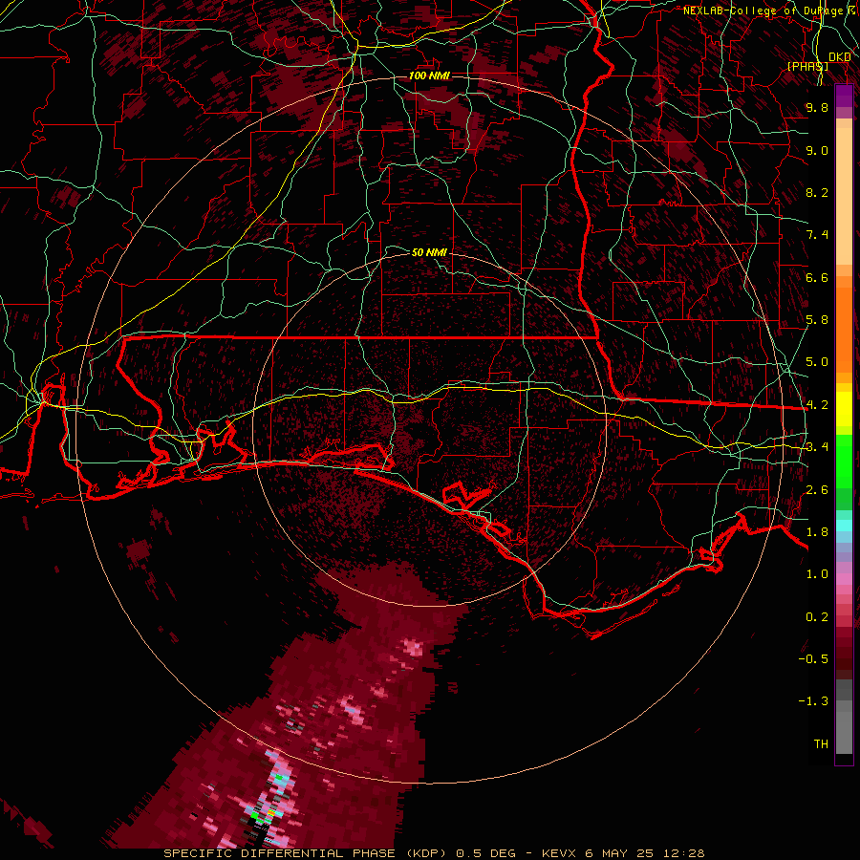
Task: Select the 5.8 scale label
Action: coord(817,320)
